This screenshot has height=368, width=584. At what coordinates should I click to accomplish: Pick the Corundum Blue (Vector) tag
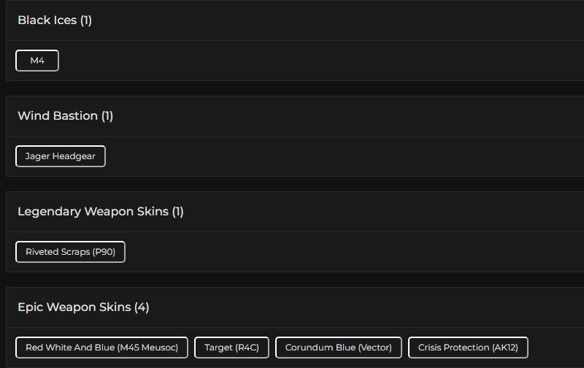338,348
